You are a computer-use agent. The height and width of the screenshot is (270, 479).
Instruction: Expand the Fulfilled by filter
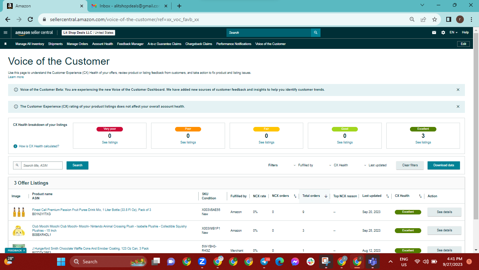tap(304, 165)
